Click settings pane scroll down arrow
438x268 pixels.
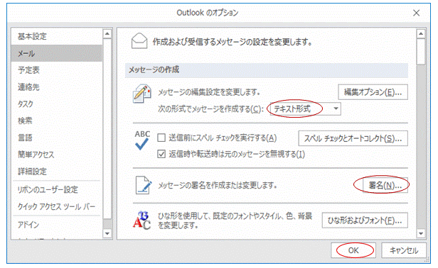[421, 233]
